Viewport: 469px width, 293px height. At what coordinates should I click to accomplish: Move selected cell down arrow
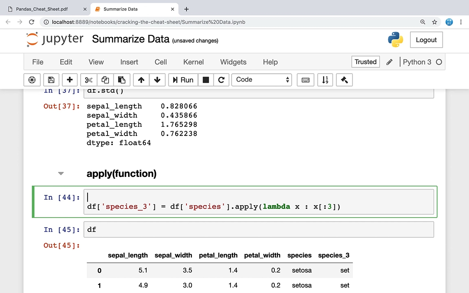(157, 80)
